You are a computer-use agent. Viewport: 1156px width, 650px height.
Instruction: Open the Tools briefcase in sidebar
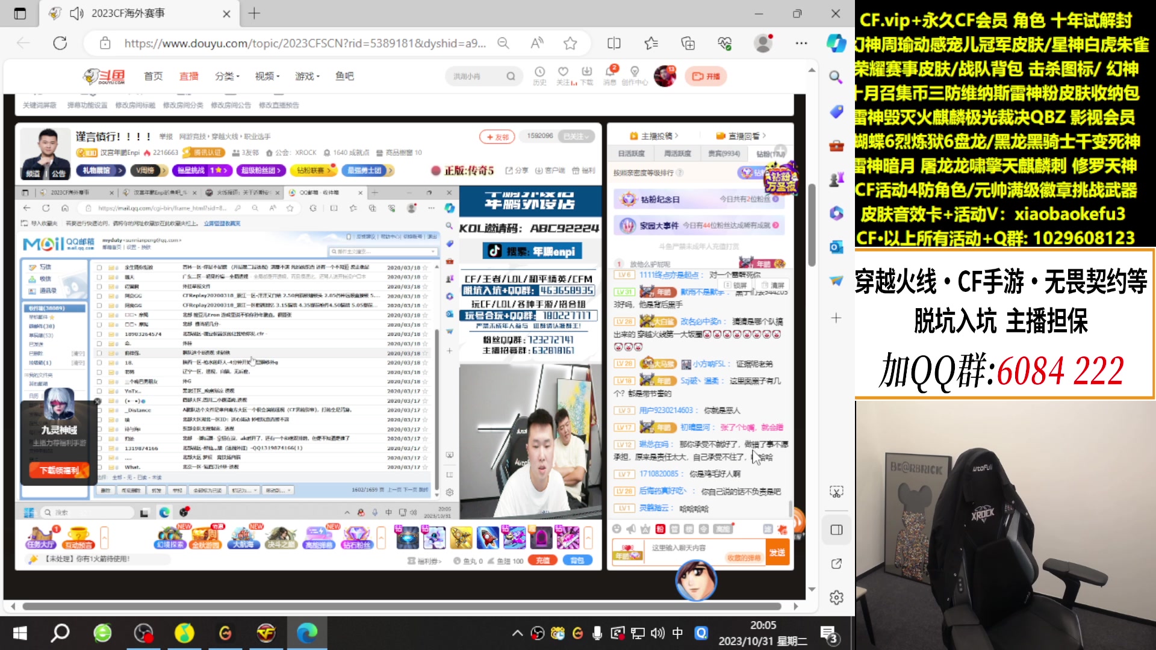point(836,146)
